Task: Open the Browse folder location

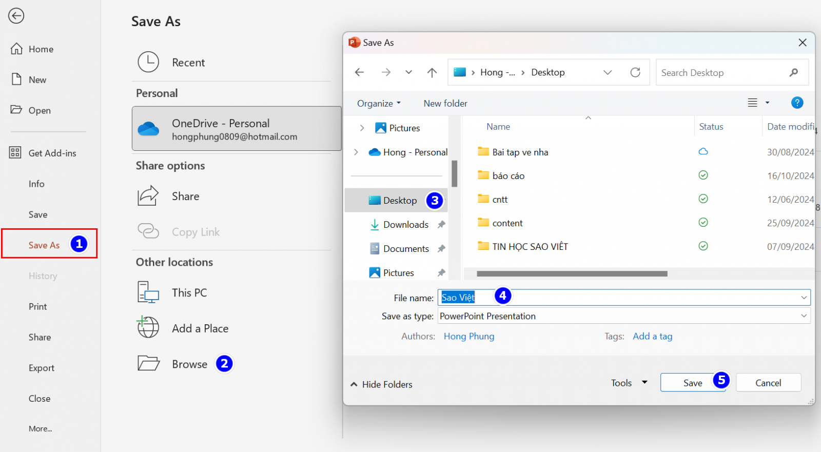Action: tap(189, 364)
